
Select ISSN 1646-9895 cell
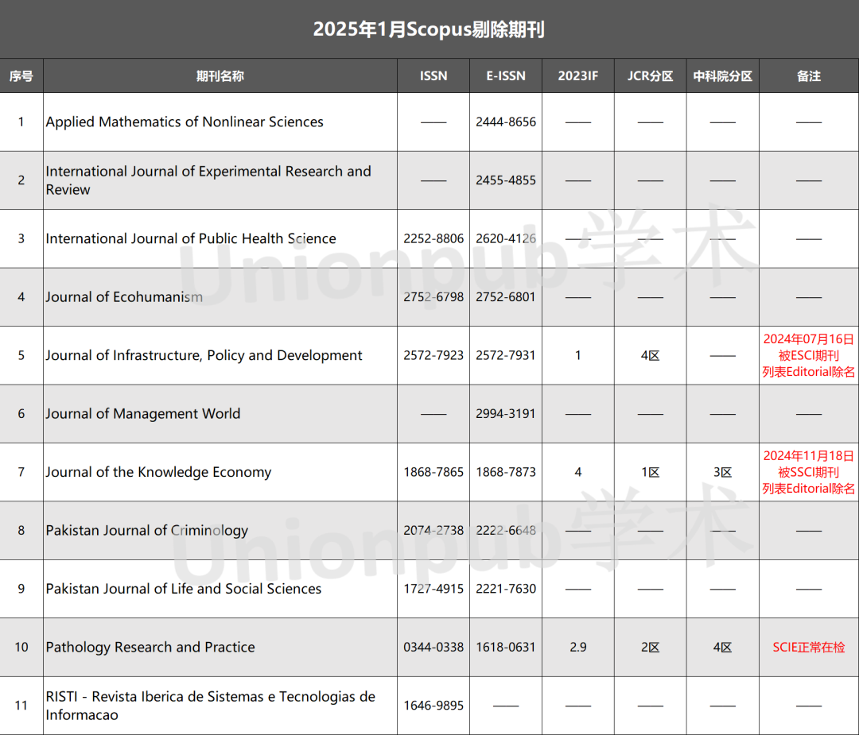pyautogui.click(x=433, y=706)
